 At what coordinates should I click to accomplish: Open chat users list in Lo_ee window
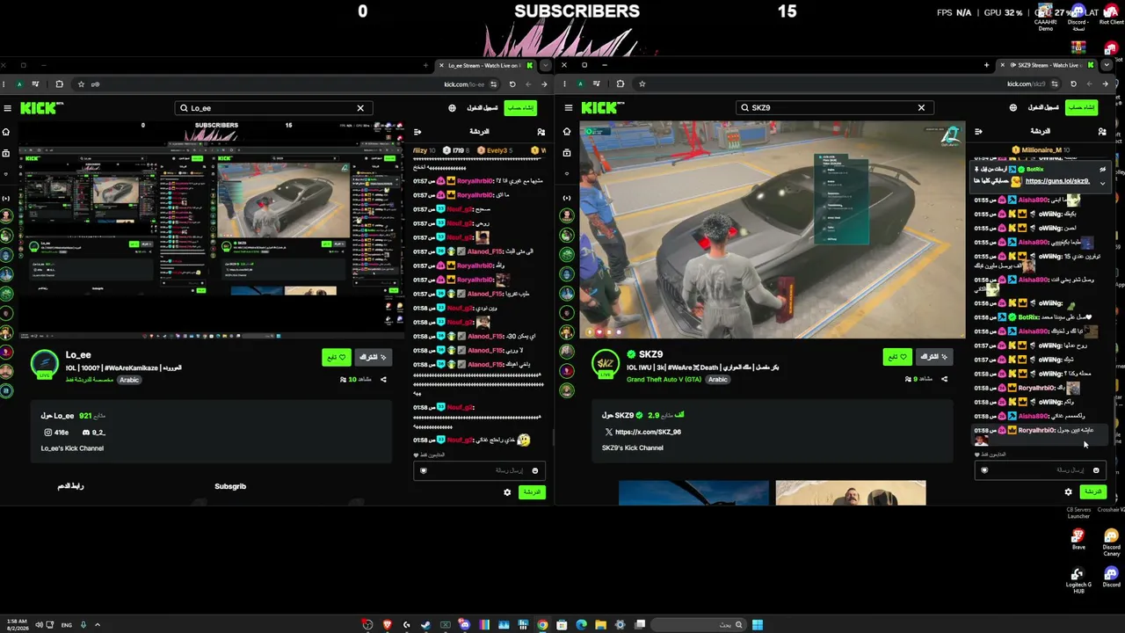pos(541,132)
